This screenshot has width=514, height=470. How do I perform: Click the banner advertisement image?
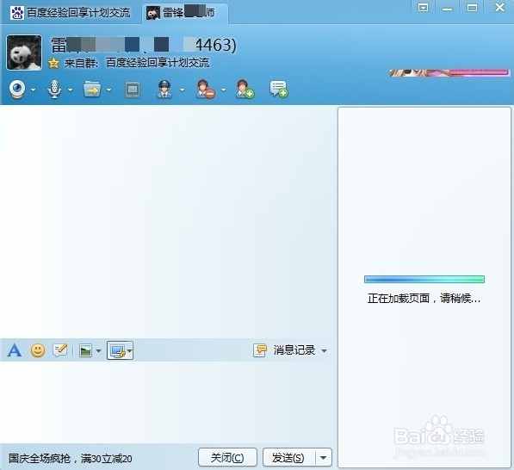coord(449,73)
